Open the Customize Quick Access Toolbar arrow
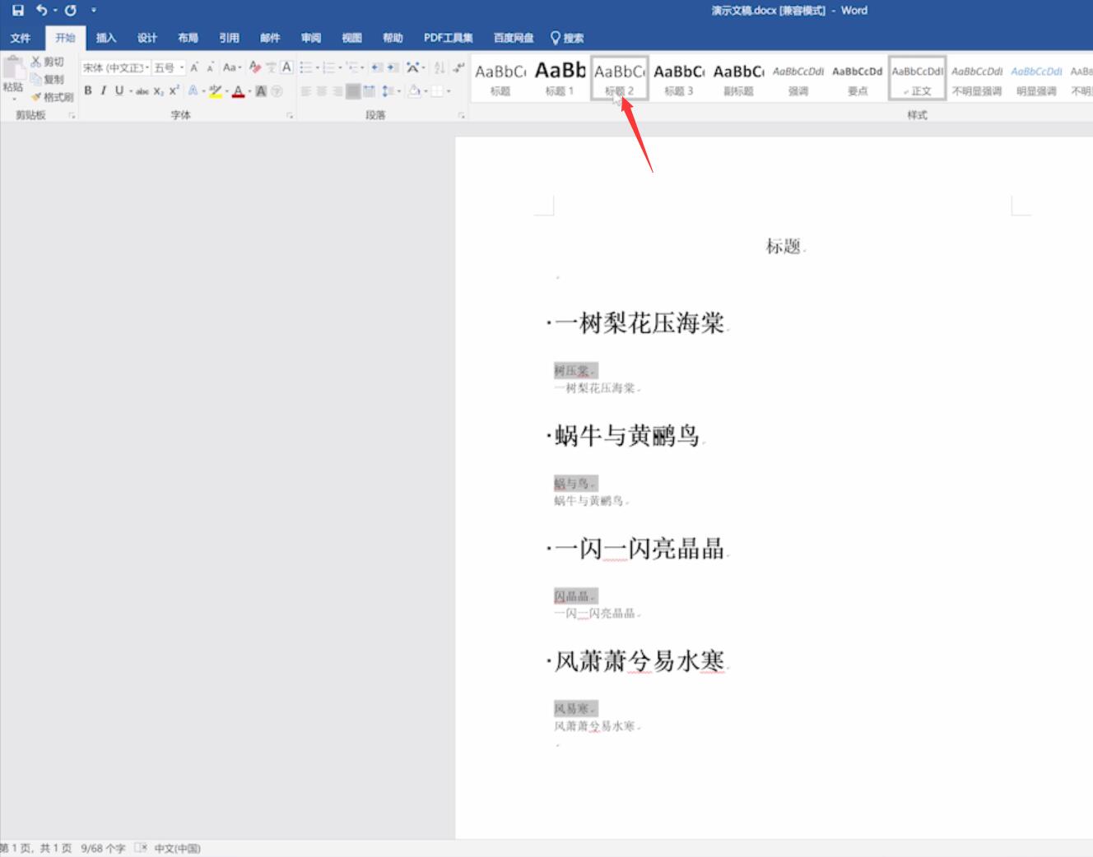Viewport: 1093px width, 857px height. tap(94, 11)
